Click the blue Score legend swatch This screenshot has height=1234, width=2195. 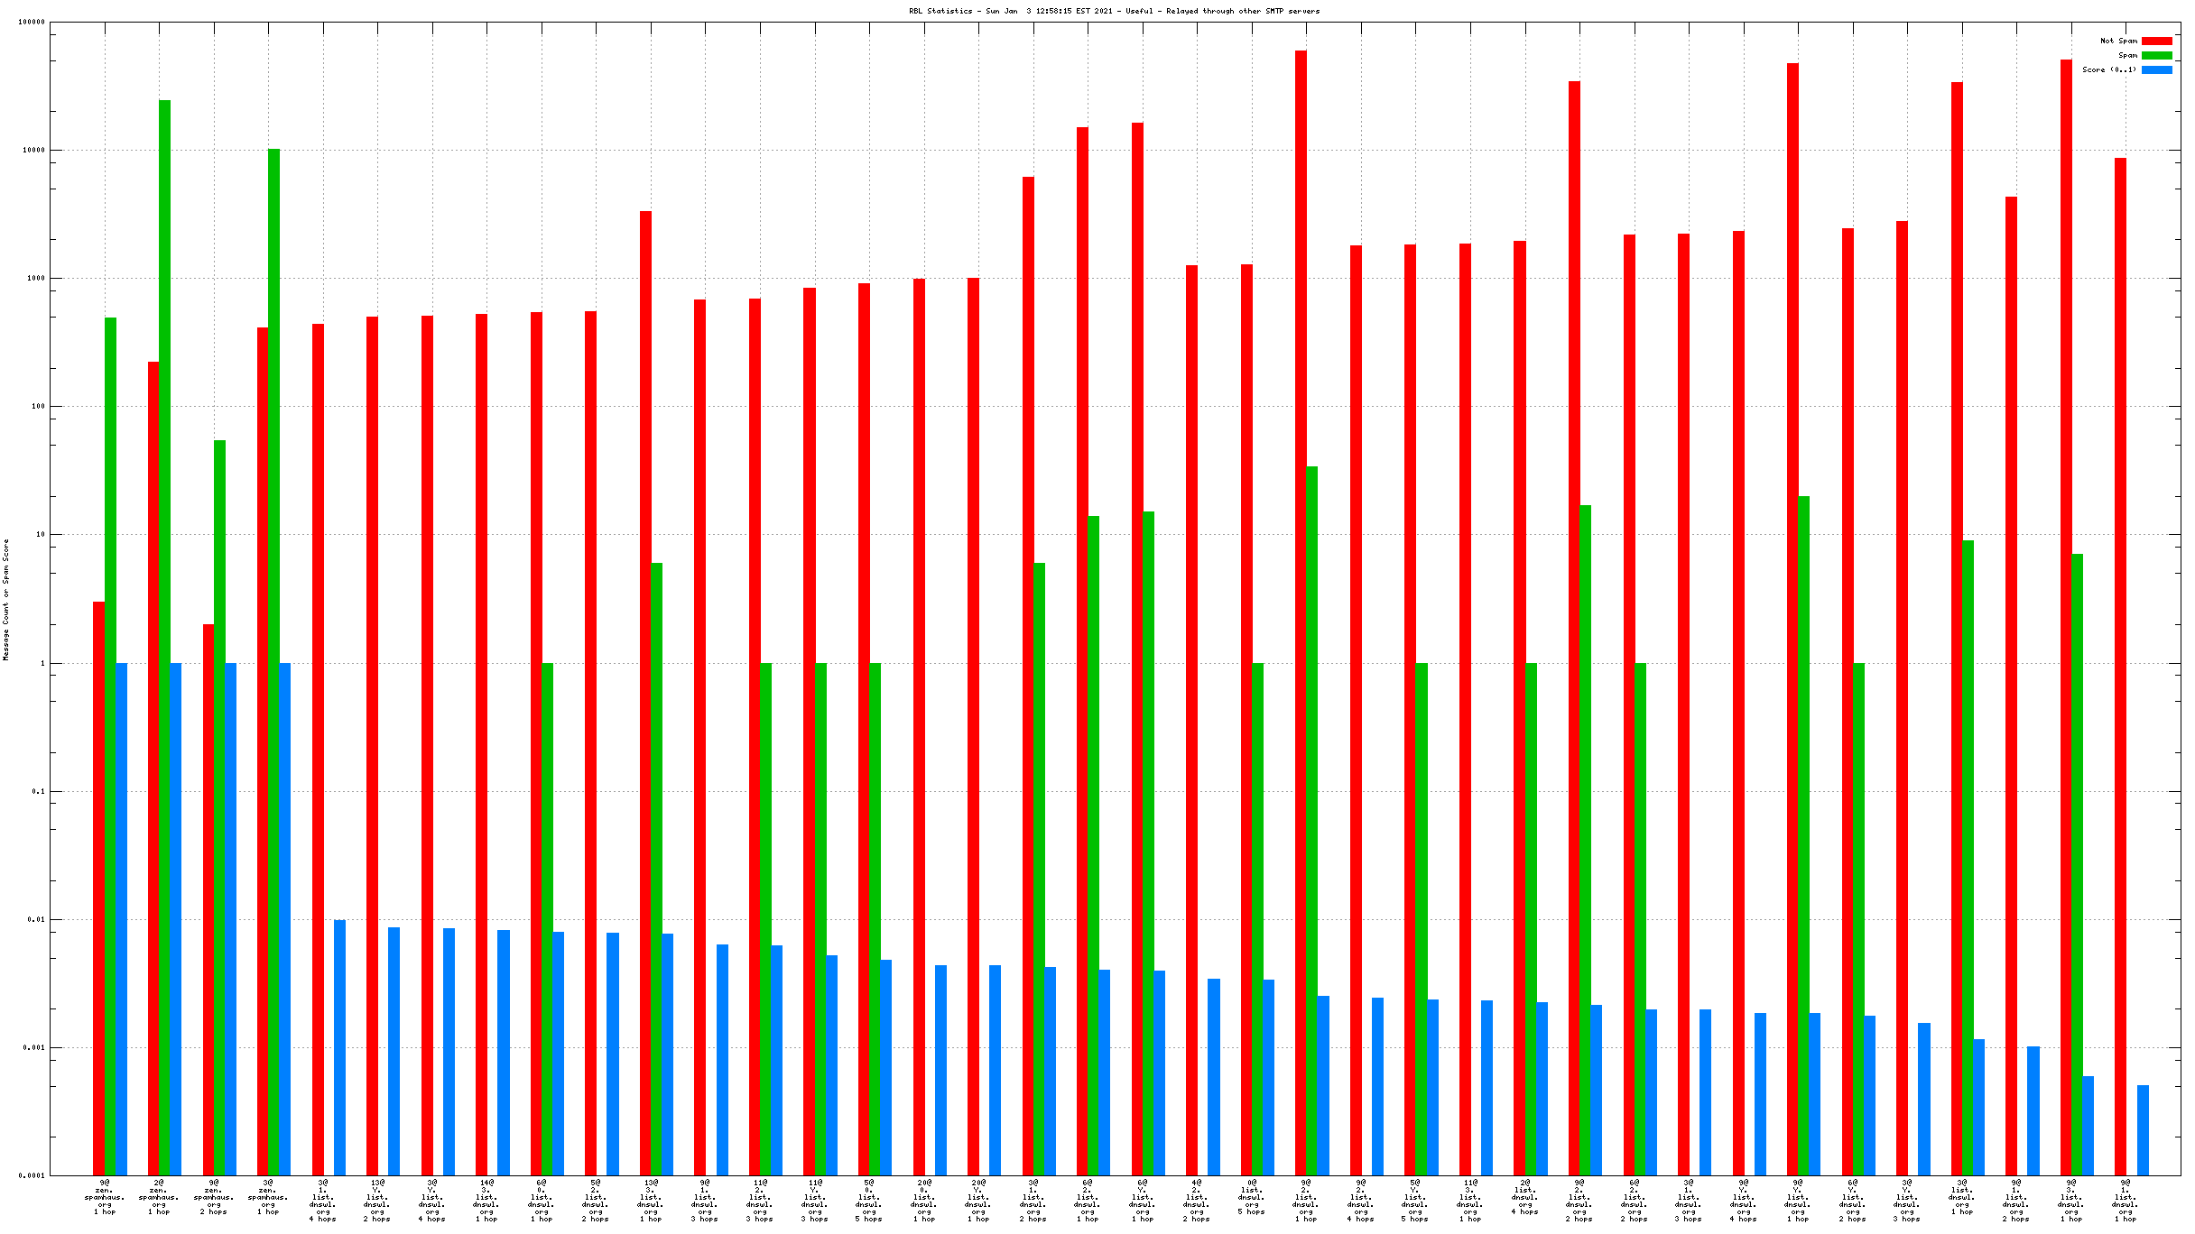coord(2156,70)
